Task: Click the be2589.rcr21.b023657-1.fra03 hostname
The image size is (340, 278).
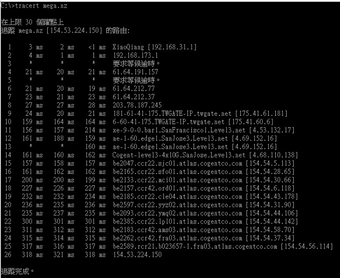Action: 195,246
